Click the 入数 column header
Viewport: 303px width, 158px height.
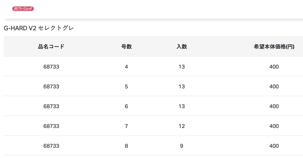click(182, 47)
